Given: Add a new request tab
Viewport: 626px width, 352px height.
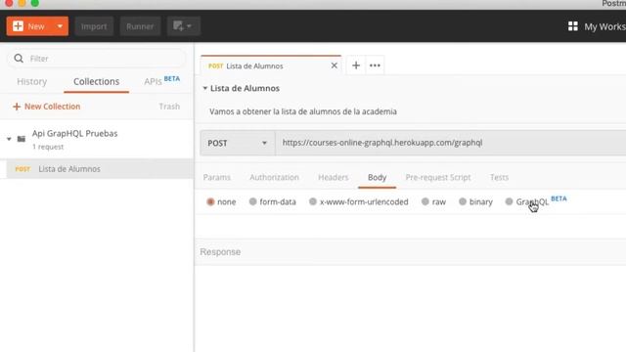Looking at the screenshot, I should [356, 66].
